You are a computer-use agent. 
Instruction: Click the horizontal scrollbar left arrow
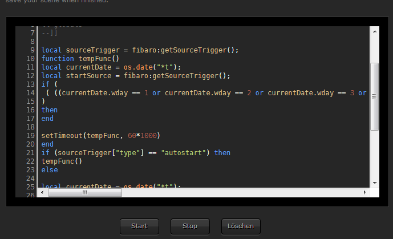click(x=43, y=193)
